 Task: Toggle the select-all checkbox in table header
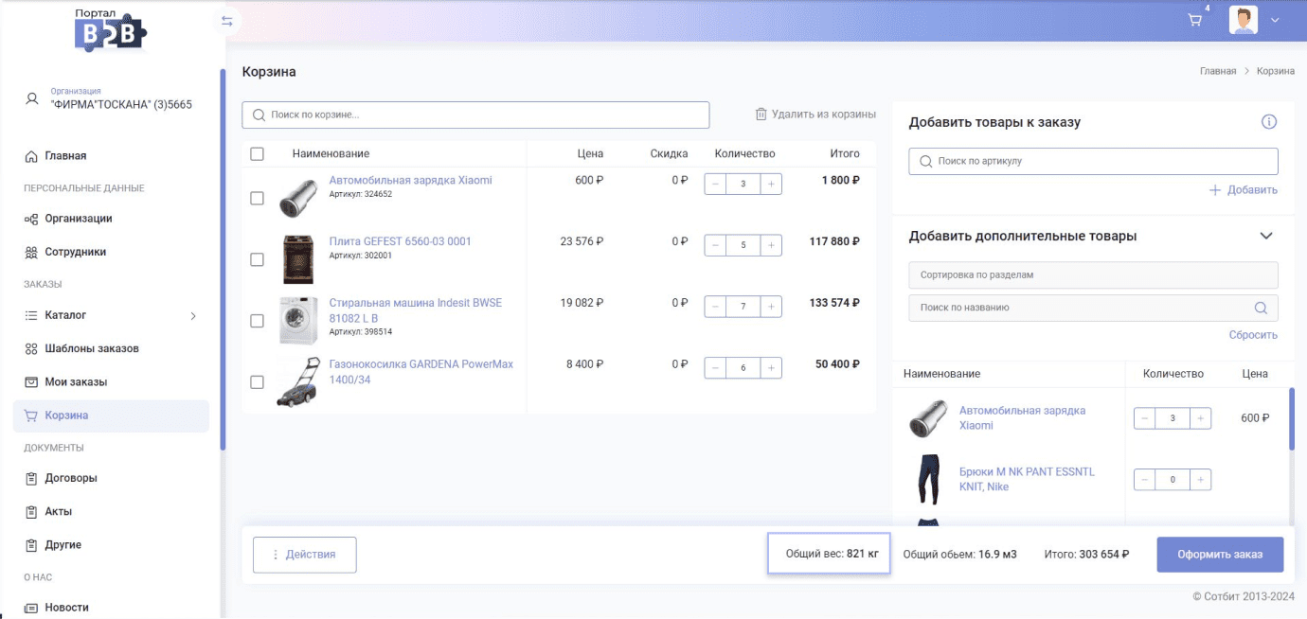(257, 153)
